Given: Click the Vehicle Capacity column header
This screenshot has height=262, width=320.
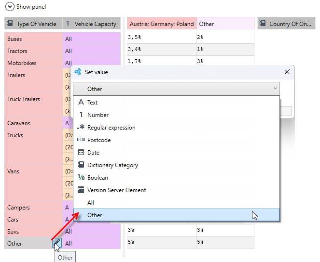Looking at the screenshot, I should coord(92,23).
